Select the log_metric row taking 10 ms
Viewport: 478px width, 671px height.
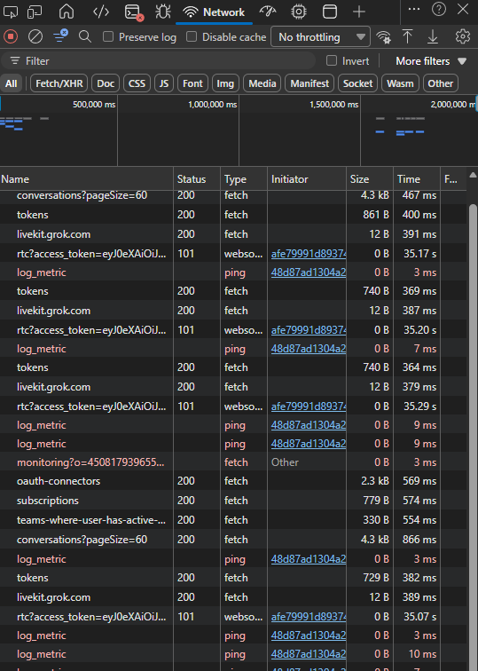tap(233, 654)
